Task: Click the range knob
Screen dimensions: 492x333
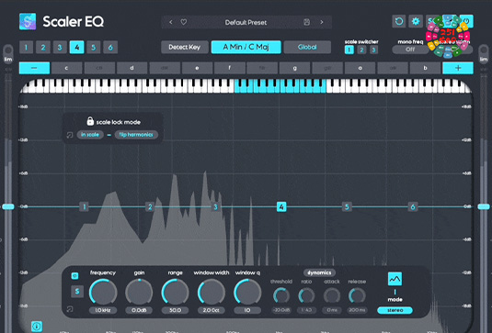Action: pos(175,292)
